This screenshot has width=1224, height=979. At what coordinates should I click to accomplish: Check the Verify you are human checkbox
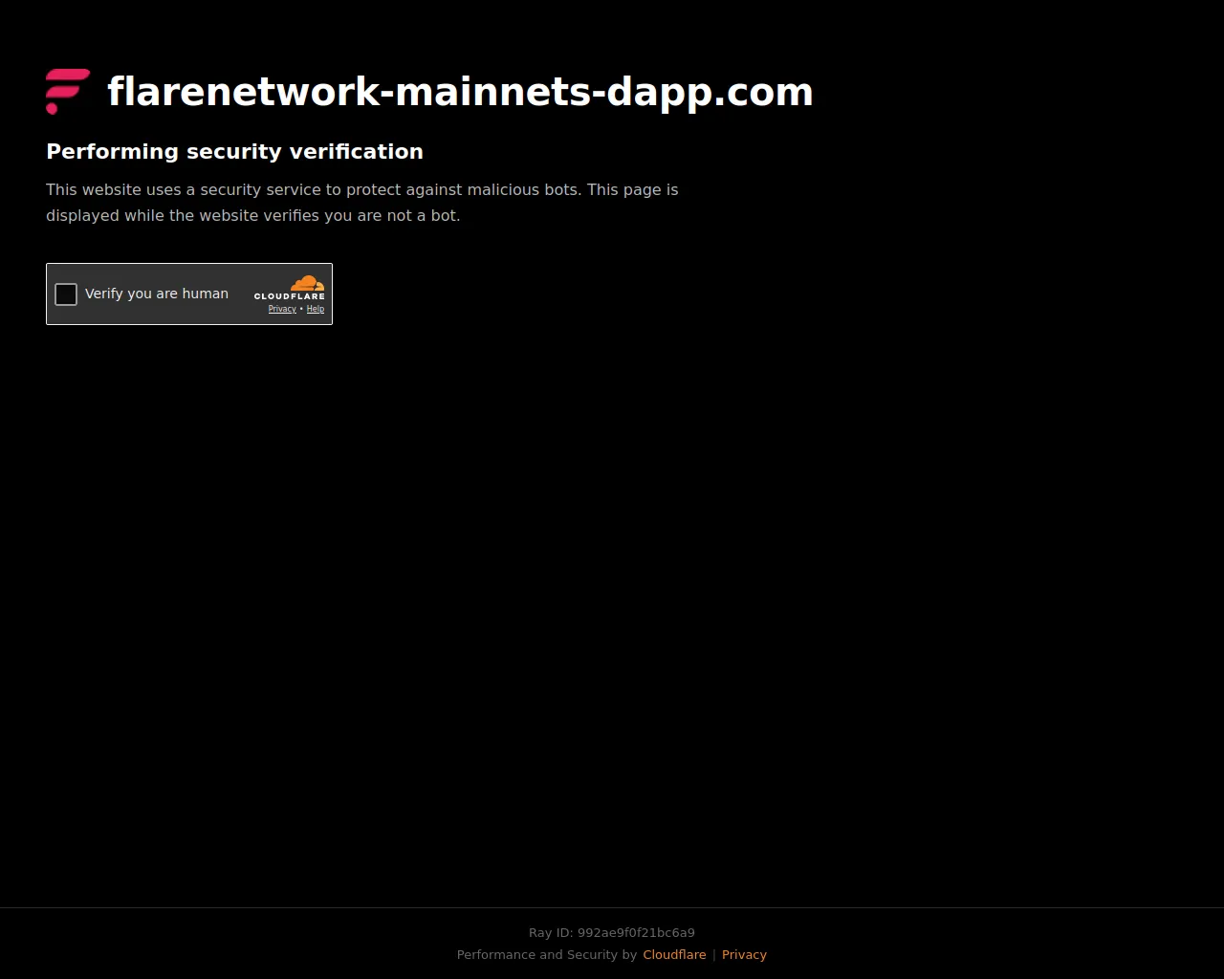coord(66,294)
